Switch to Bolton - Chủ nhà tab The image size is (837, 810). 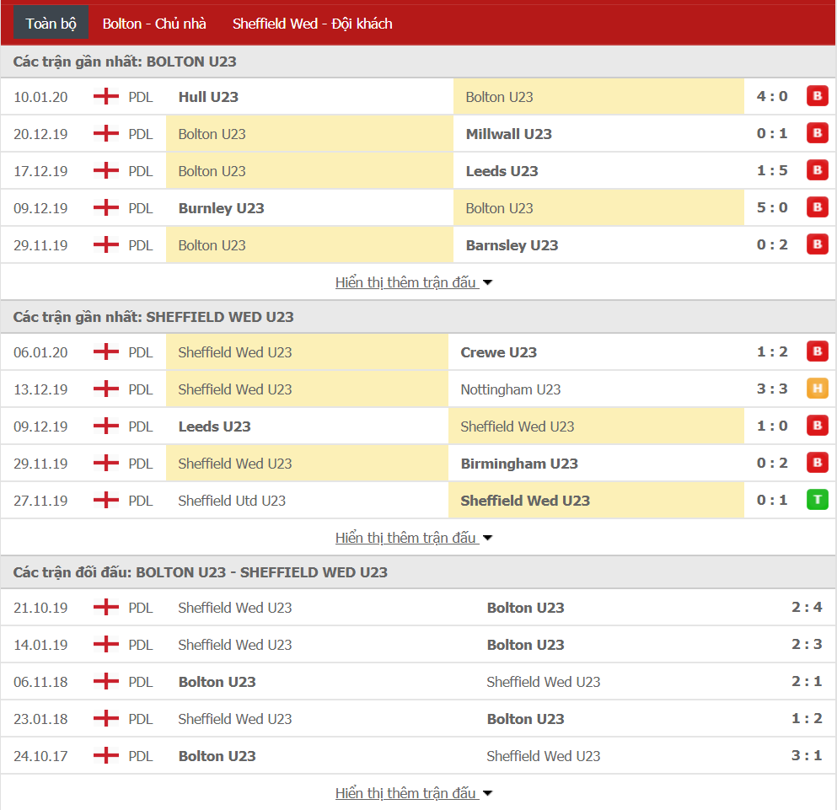(154, 24)
